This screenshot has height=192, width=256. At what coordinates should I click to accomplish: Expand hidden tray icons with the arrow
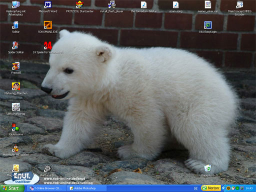click(223, 188)
